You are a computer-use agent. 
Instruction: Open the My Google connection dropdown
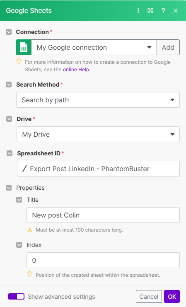coord(94,47)
